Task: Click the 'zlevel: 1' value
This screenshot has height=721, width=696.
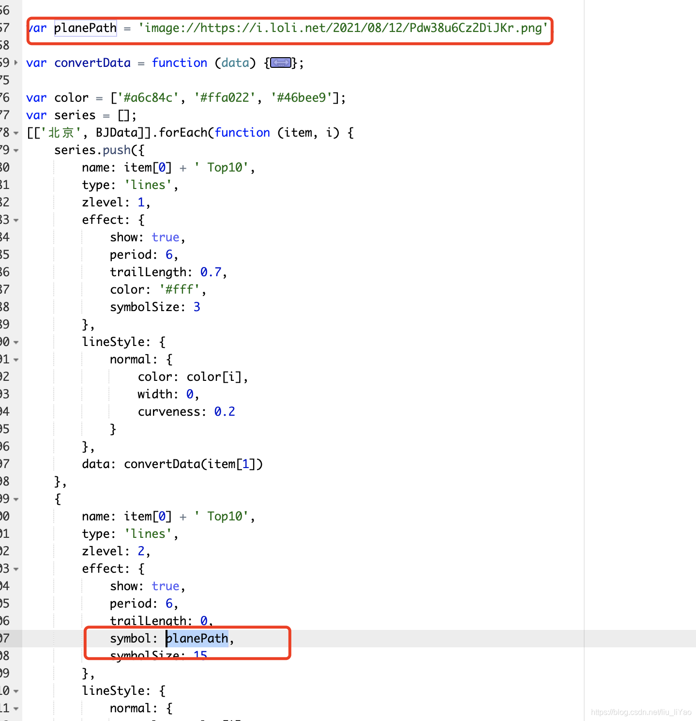Action: tap(141, 203)
